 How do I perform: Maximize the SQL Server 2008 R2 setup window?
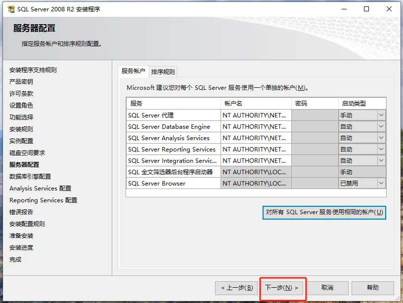click(x=366, y=9)
